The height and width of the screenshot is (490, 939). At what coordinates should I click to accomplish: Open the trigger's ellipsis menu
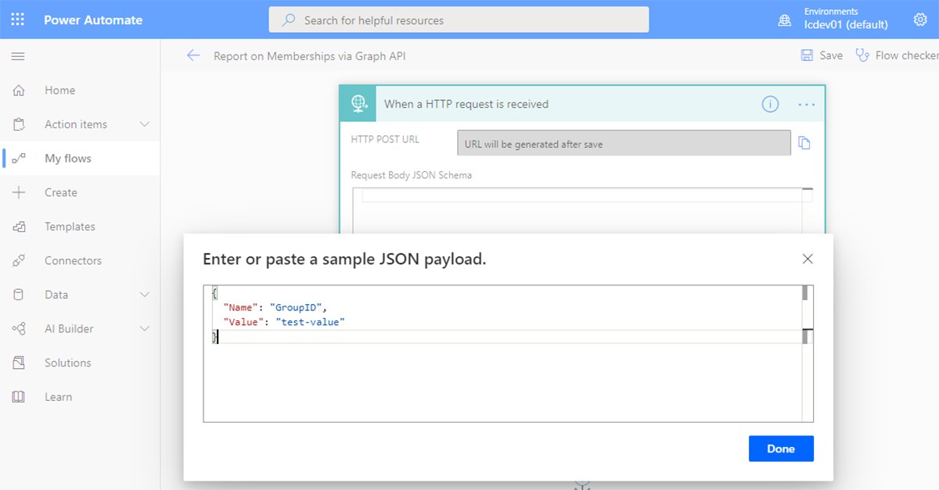(807, 104)
